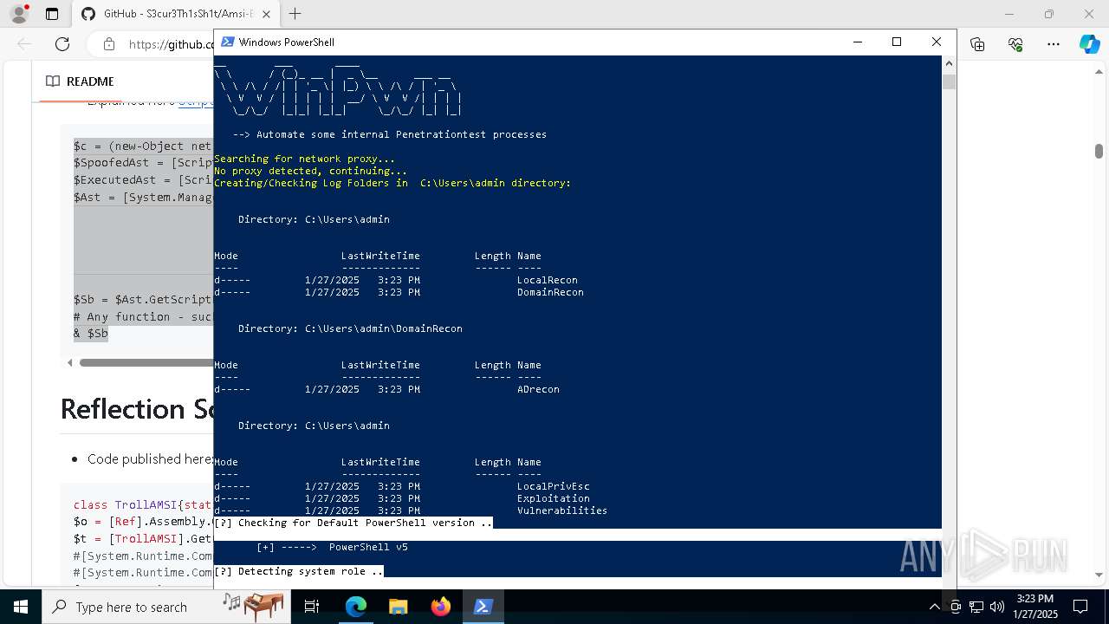The height and width of the screenshot is (624, 1109).
Task: Open the Copilot sidebar icon
Action: (1089, 44)
